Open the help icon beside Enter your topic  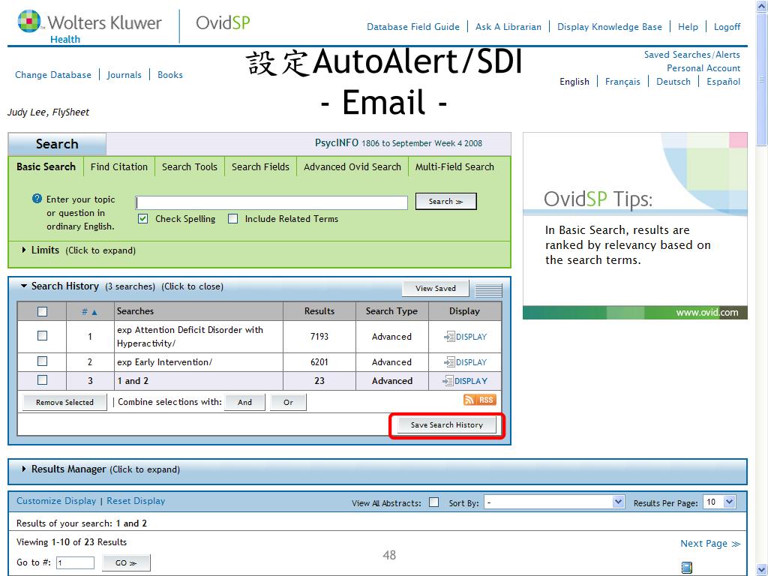[x=37, y=198]
